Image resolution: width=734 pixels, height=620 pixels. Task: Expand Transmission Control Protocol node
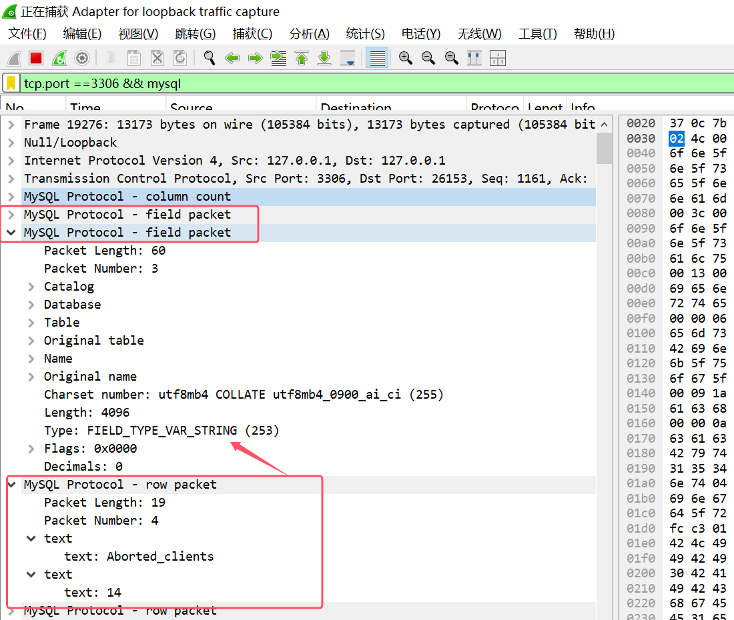pos(11,179)
